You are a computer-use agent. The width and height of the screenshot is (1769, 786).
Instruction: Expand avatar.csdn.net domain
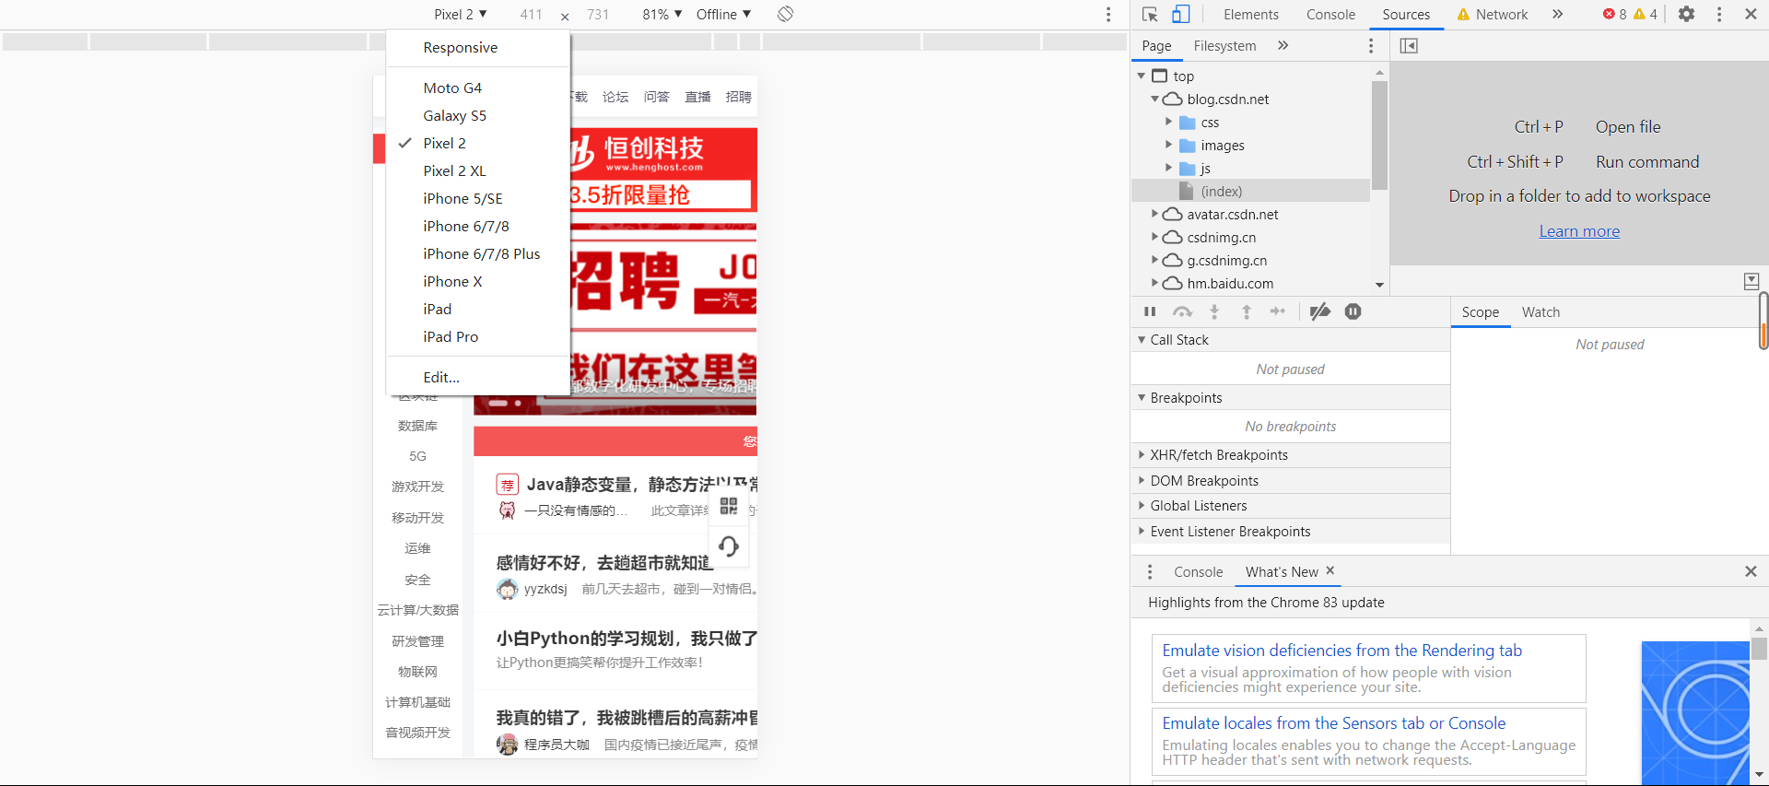click(x=1154, y=214)
